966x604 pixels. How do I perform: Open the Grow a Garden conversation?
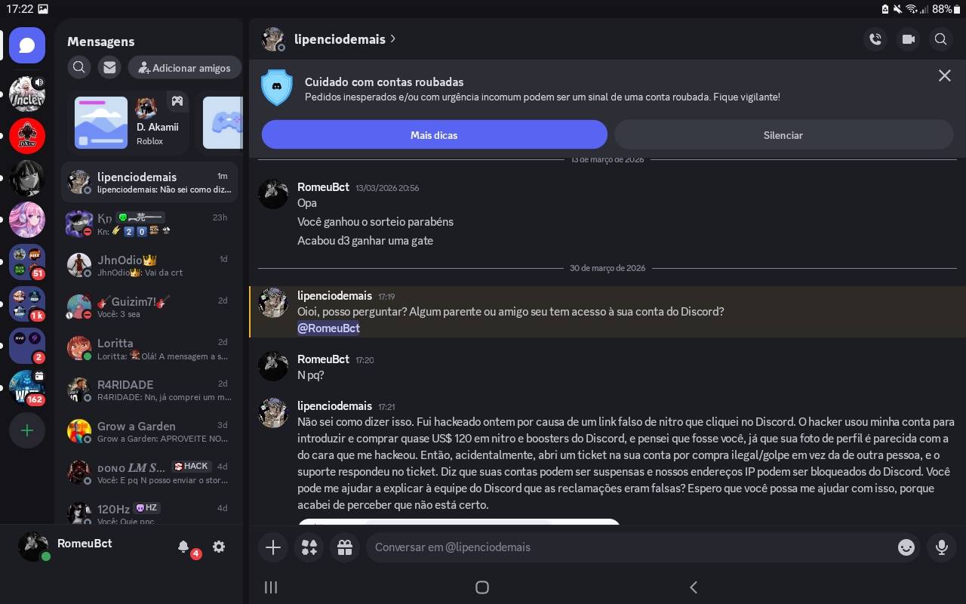[x=149, y=431]
